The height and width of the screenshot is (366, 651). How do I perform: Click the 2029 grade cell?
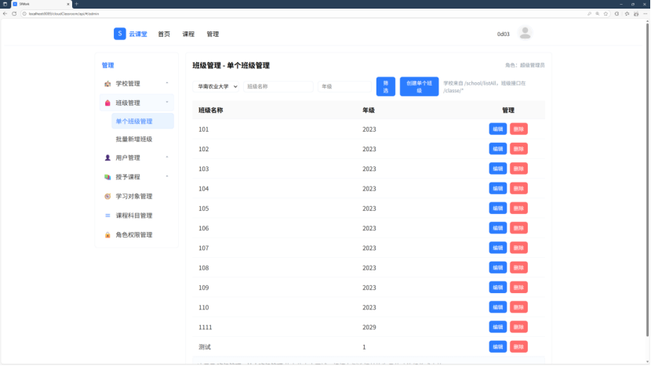pyautogui.click(x=369, y=328)
